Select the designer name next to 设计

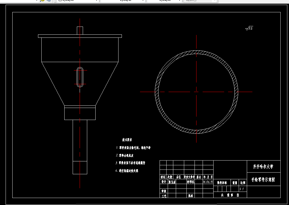point(172,182)
